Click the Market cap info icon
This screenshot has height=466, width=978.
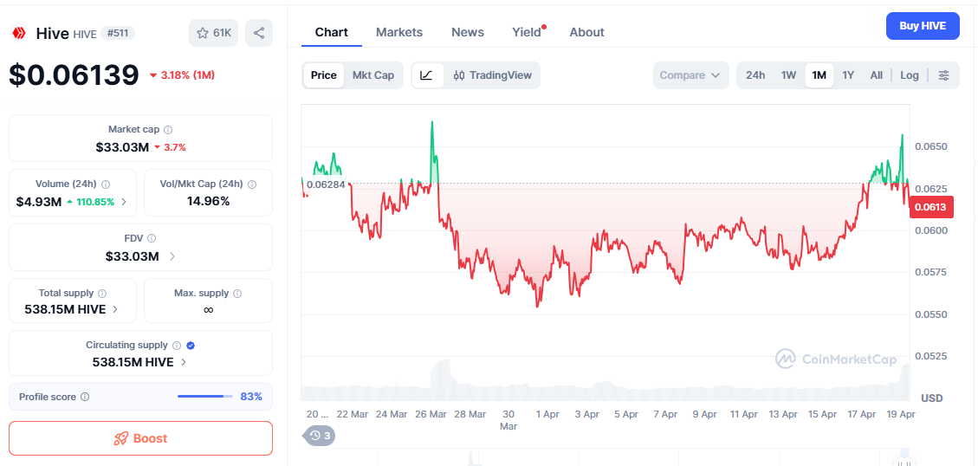pos(168,129)
